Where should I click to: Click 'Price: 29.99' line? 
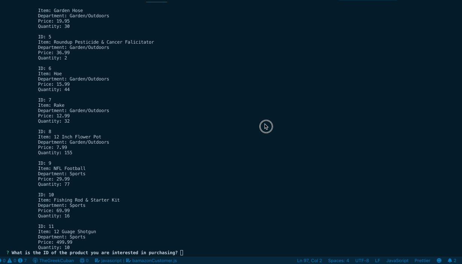[54, 179]
